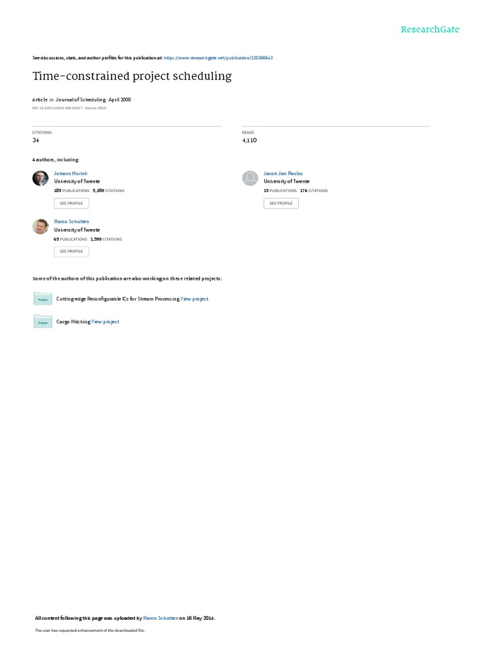Click the Journal of Scheduling article text
This screenshot has width=484, height=645.
click(81, 100)
